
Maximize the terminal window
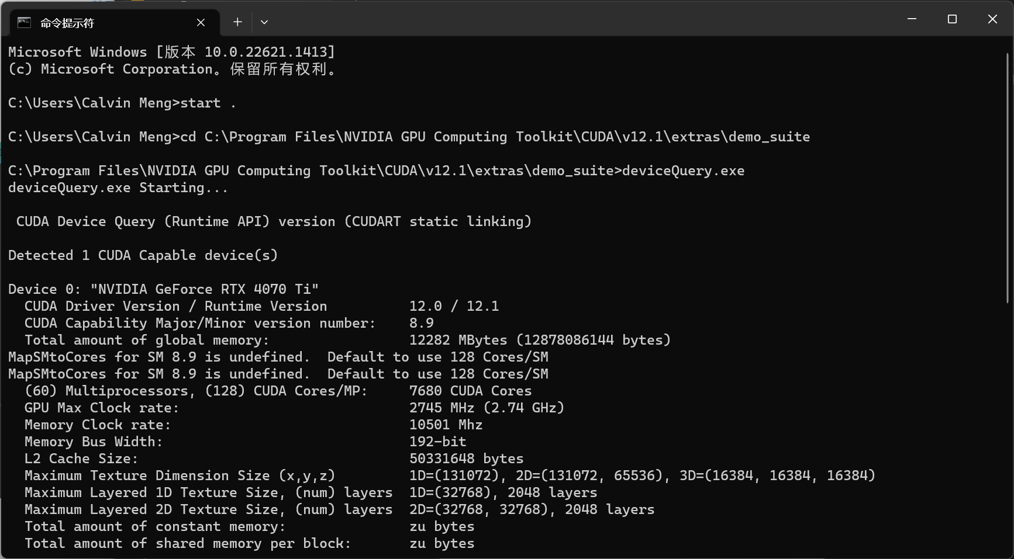pos(952,19)
